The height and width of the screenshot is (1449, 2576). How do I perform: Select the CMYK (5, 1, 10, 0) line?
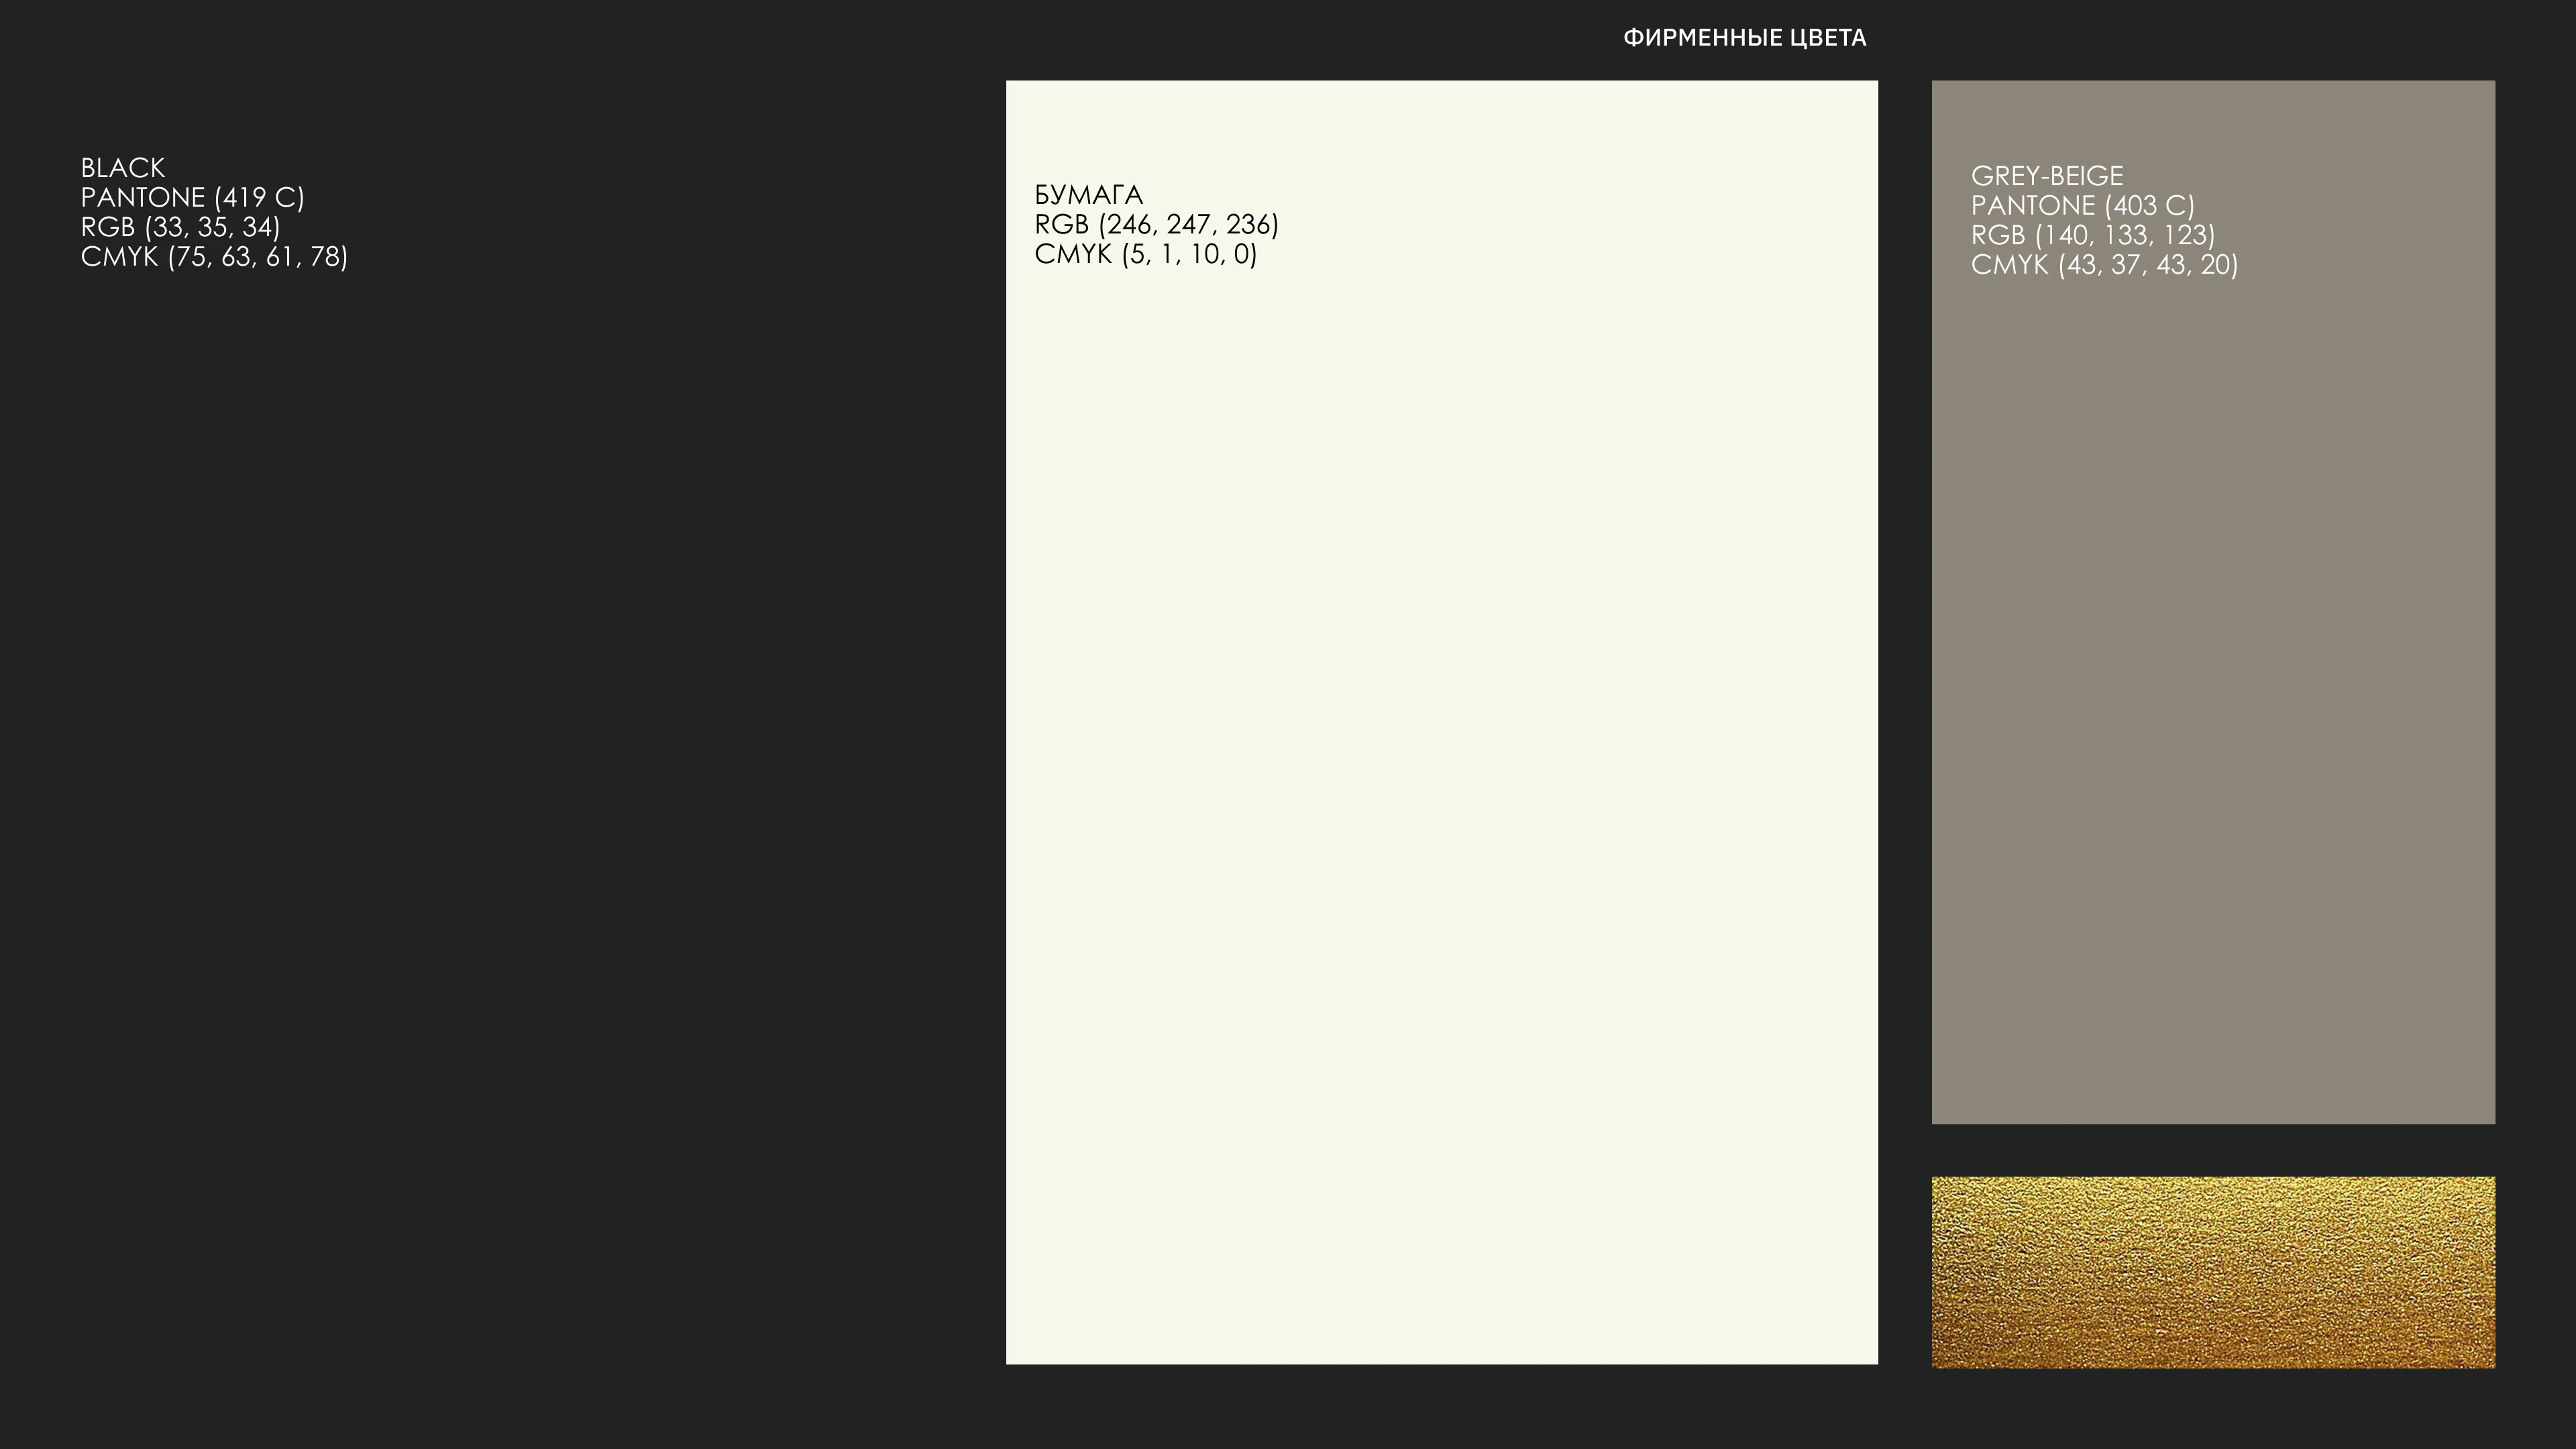pos(1145,254)
